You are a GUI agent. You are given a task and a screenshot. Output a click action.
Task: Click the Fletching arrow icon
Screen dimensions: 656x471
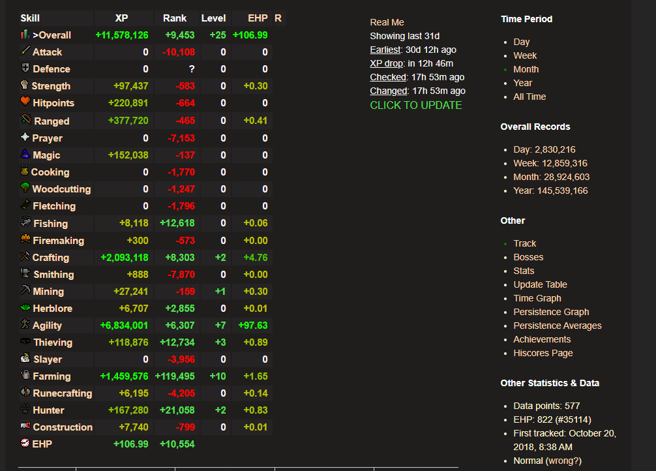[25, 205]
